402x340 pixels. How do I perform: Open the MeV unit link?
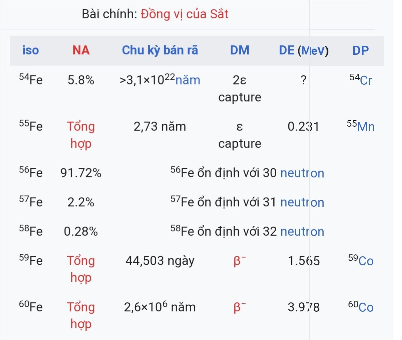pyautogui.click(x=313, y=51)
